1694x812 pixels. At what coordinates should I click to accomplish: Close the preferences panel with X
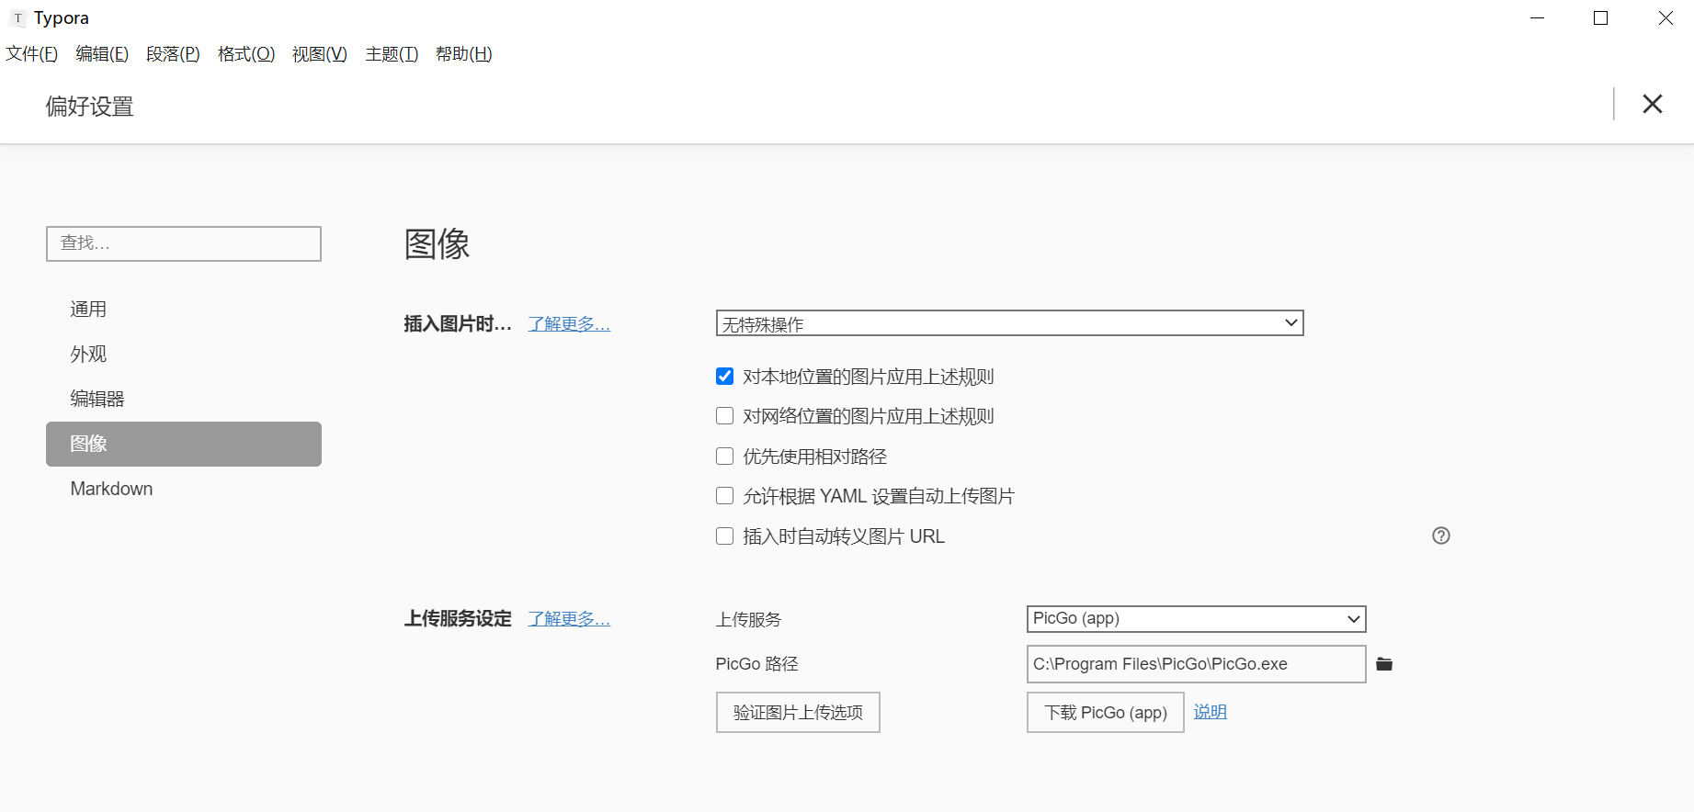pos(1653,105)
